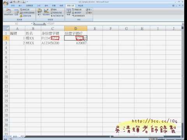Open Macro Security (巨集安全性) settings
187x140 pixels.
(x=25, y=16)
